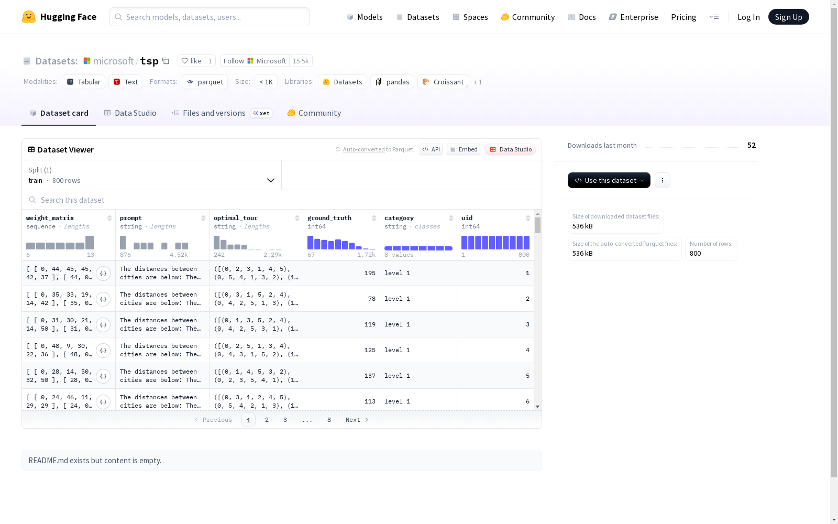Open Docs in top navigation
Image resolution: width=838 pixels, height=524 pixels.
click(582, 17)
